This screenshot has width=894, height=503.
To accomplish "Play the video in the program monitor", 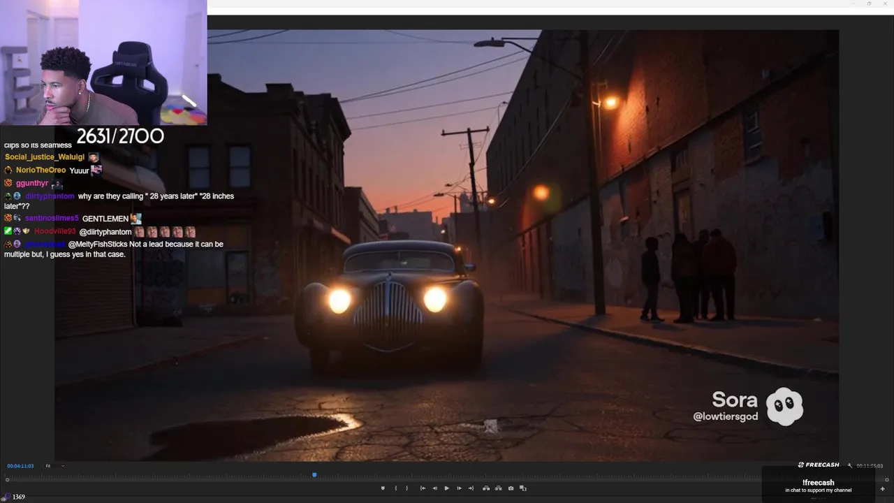I will 447,488.
